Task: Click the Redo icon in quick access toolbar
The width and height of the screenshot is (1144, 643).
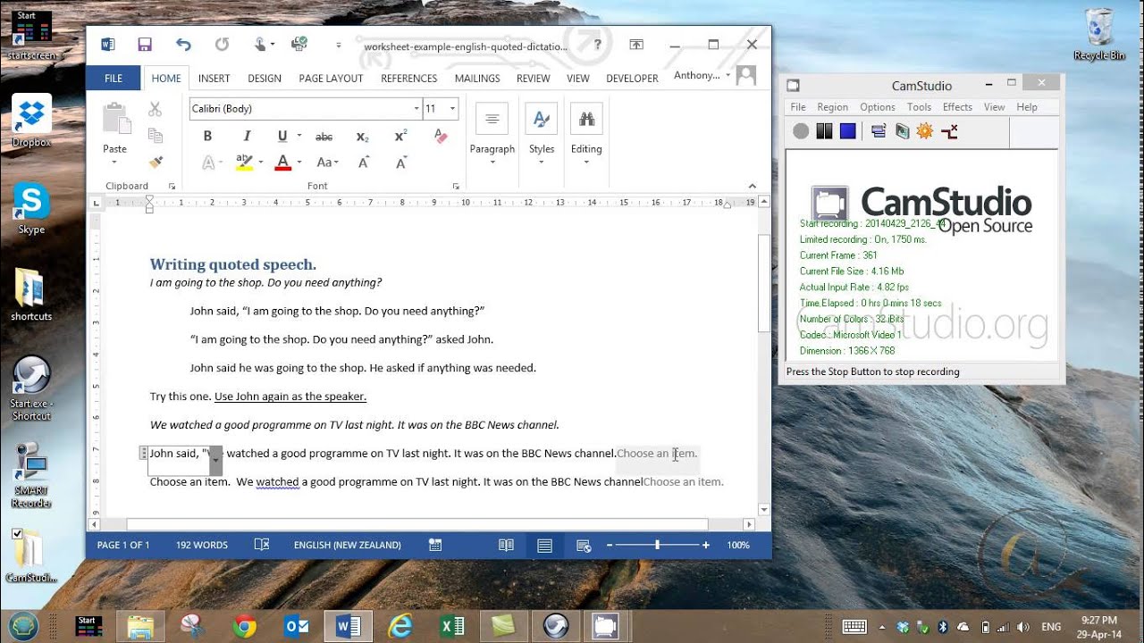Action: click(x=222, y=44)
